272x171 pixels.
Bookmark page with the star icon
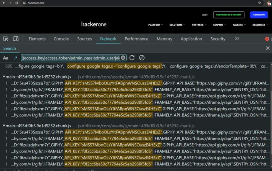pos(260,3)
